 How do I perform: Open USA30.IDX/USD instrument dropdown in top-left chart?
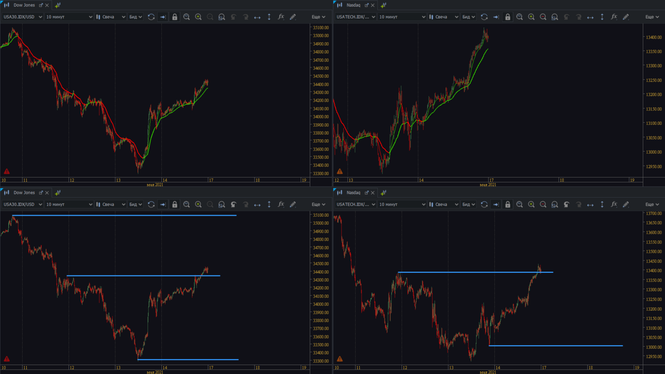[x=23, y=17]
